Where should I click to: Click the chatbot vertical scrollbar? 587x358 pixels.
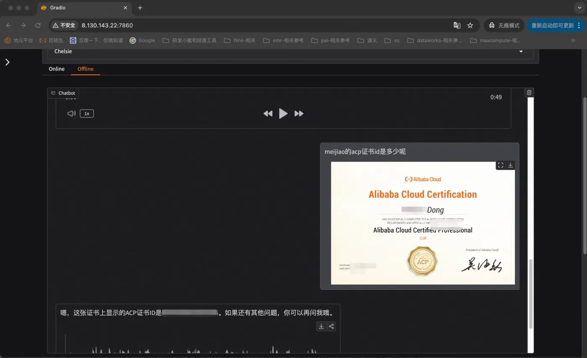531,294
